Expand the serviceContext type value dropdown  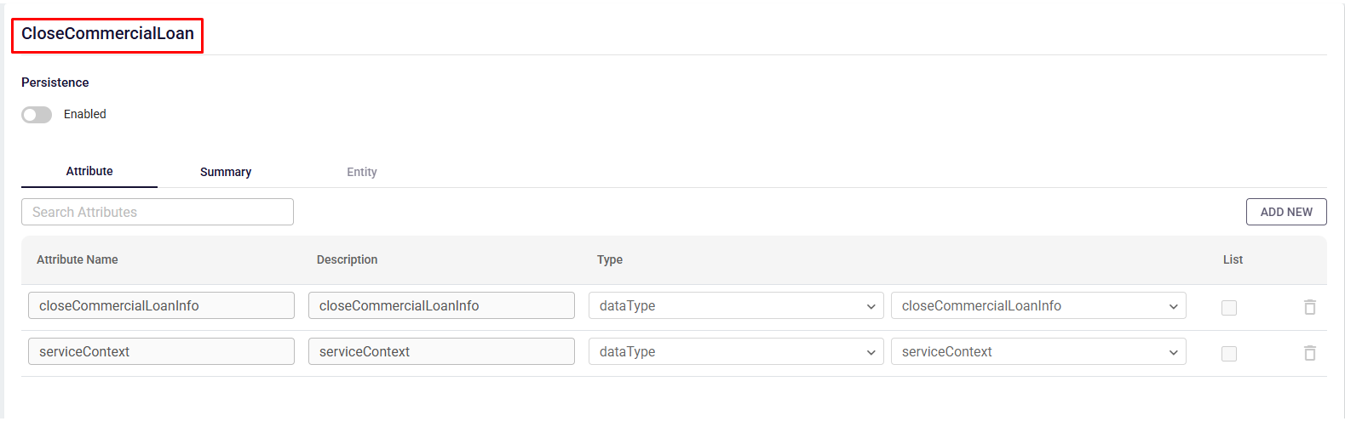click(1038, 352)
